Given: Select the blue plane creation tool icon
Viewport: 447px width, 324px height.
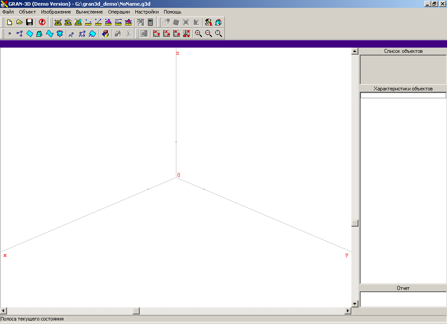Looking at the screenshot, I should click(29, 34).
